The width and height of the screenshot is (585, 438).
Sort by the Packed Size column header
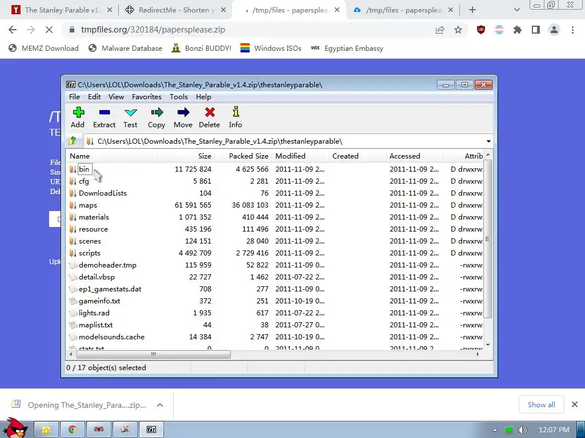click(x=243, y=156)
